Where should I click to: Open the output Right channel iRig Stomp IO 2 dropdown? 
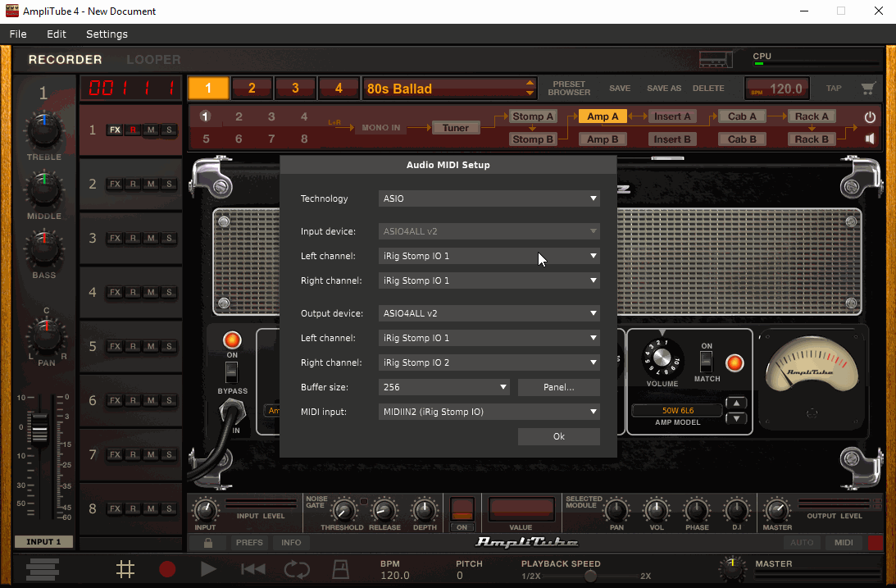click(489, 362)
